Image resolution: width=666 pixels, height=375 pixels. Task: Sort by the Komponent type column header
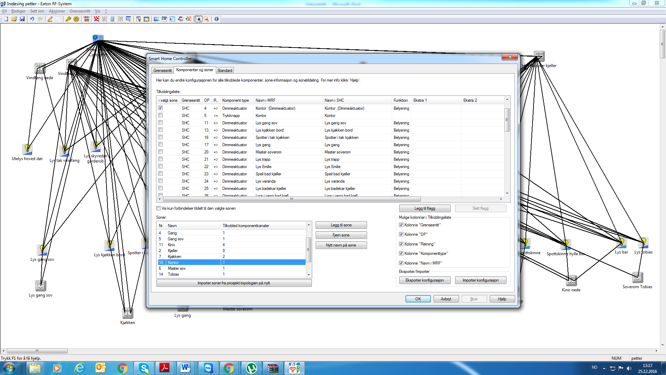(x=237, y=100)
